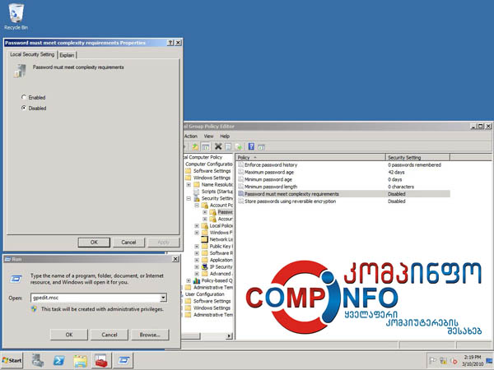Click Cancel in the Run dialog
The image size is (494, 370).
(x=110, y=335)
